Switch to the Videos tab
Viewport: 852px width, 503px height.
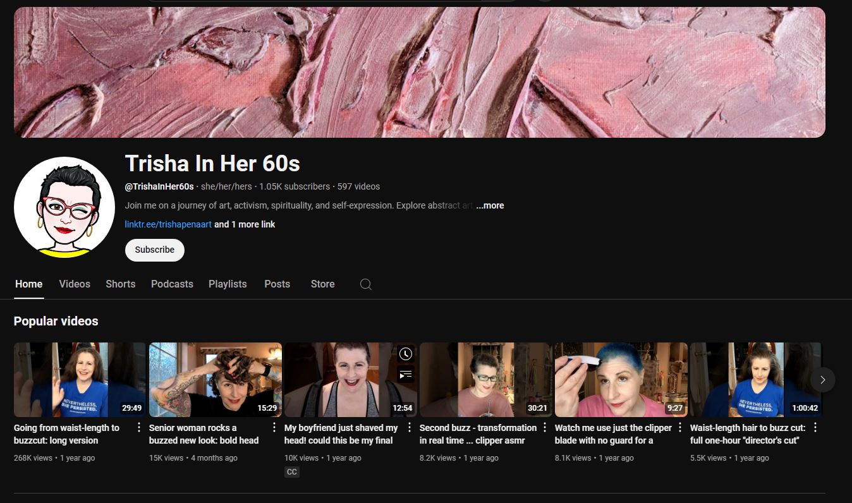tap(75, 284)
